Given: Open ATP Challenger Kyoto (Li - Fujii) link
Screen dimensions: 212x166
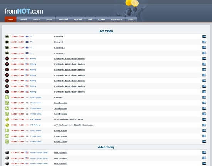Looking at the screenshot, I should point(69,120).
